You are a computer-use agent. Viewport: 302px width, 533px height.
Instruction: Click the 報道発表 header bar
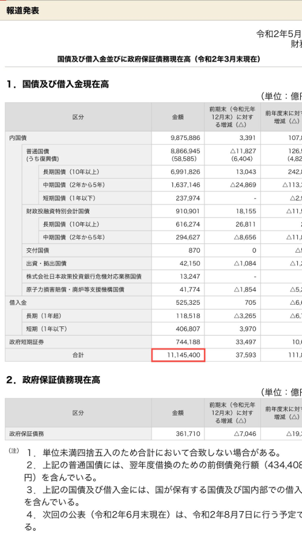[x=151, y=10]
